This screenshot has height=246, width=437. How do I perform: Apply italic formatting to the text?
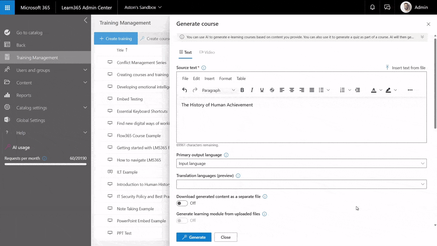252,90
